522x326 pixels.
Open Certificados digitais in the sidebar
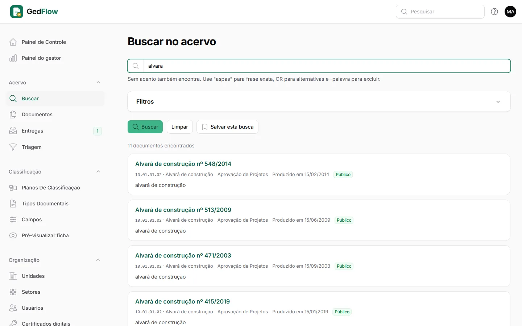(55, 323)
